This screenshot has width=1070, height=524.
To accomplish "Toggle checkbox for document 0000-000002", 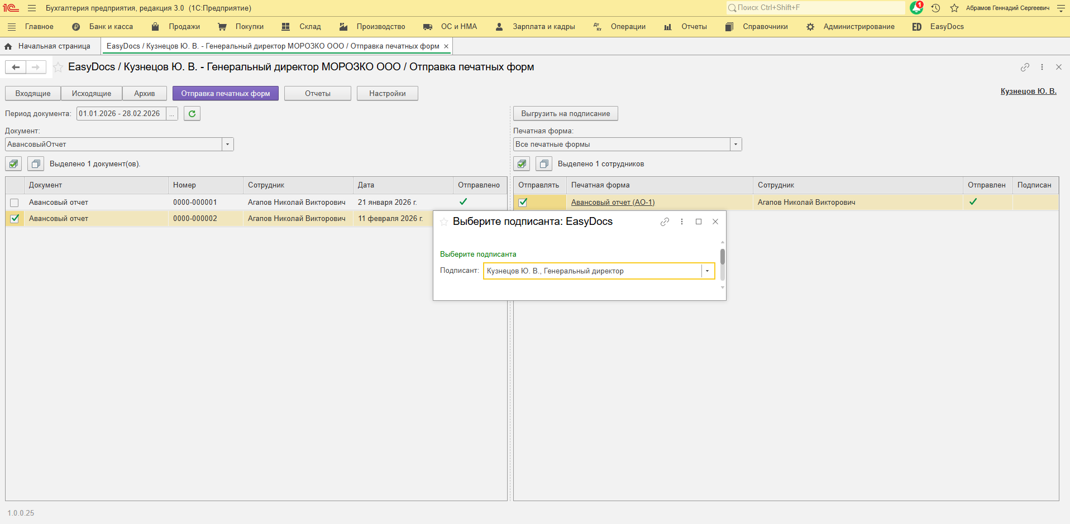I will click(15, 219).
